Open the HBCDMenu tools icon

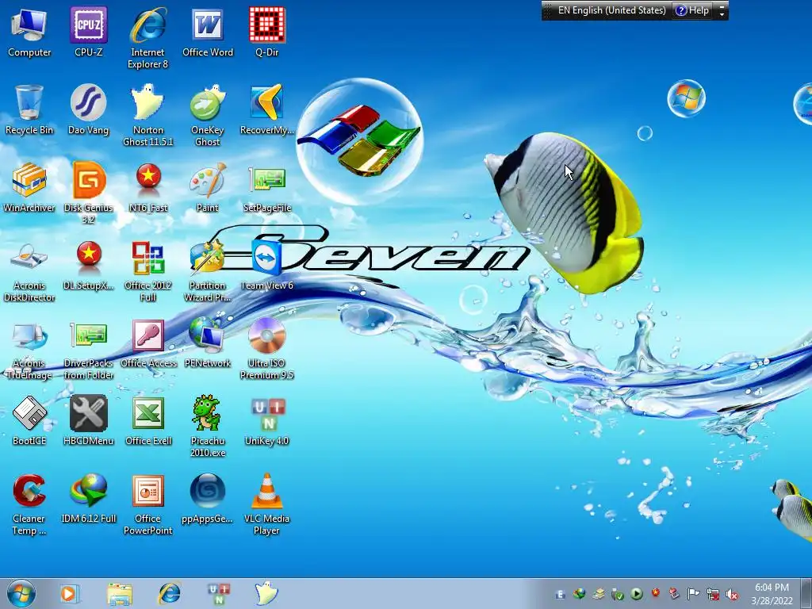(x=89, y=420)
